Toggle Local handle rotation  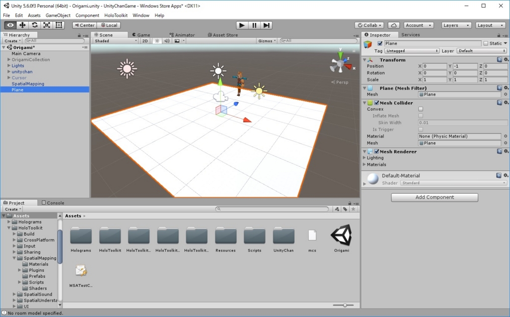pyautogui.click(x=109, y=25)
